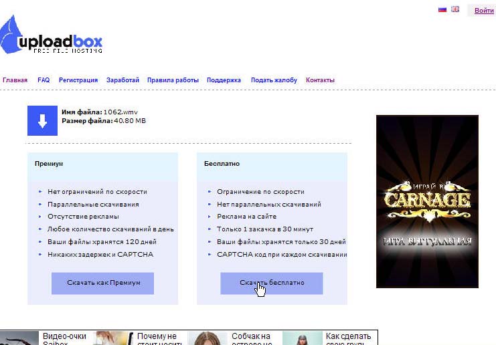The height and width of the screenshot is (345, 496).
Task: Switch language using the Russian flag
Action: (x=442, y=10)
